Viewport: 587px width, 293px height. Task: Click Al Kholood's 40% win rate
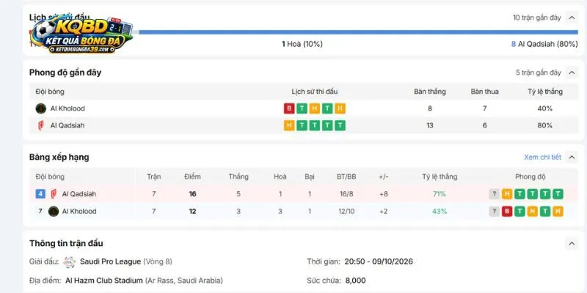tap(544, 108)
